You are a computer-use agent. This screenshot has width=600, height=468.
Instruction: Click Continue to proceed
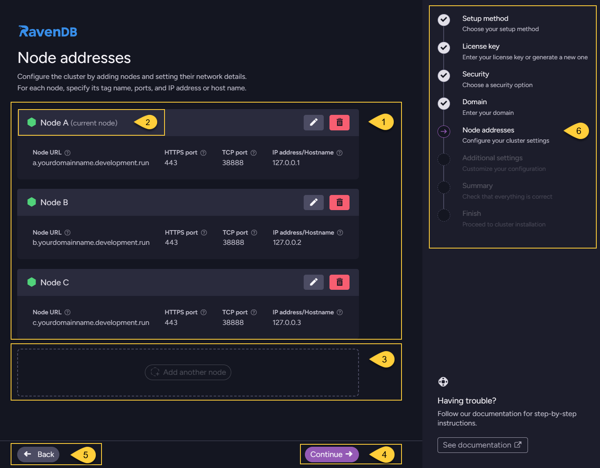coord(331,454)
